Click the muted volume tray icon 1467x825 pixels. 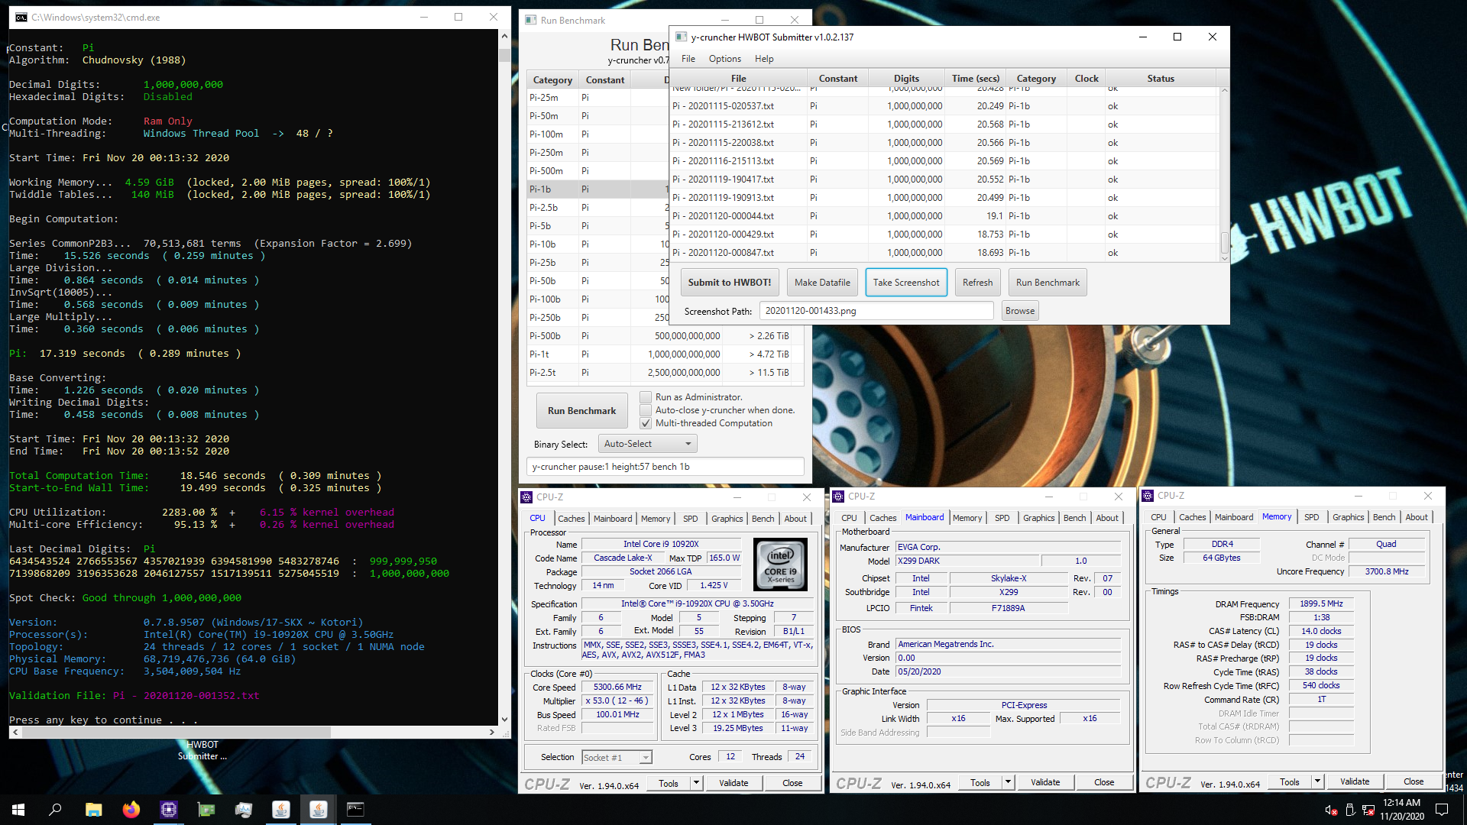click(1331, 810)
